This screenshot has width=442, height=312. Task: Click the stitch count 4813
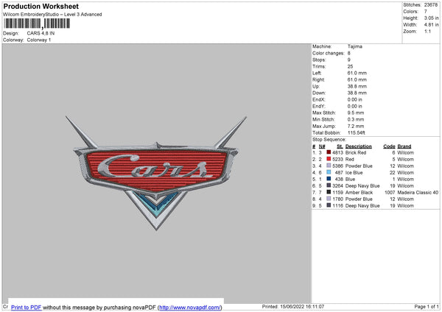coord(337,152)
